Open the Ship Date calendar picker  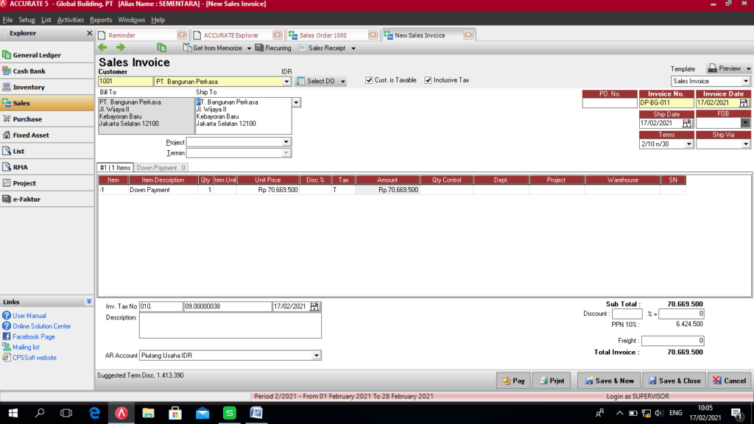click(687, 124)
